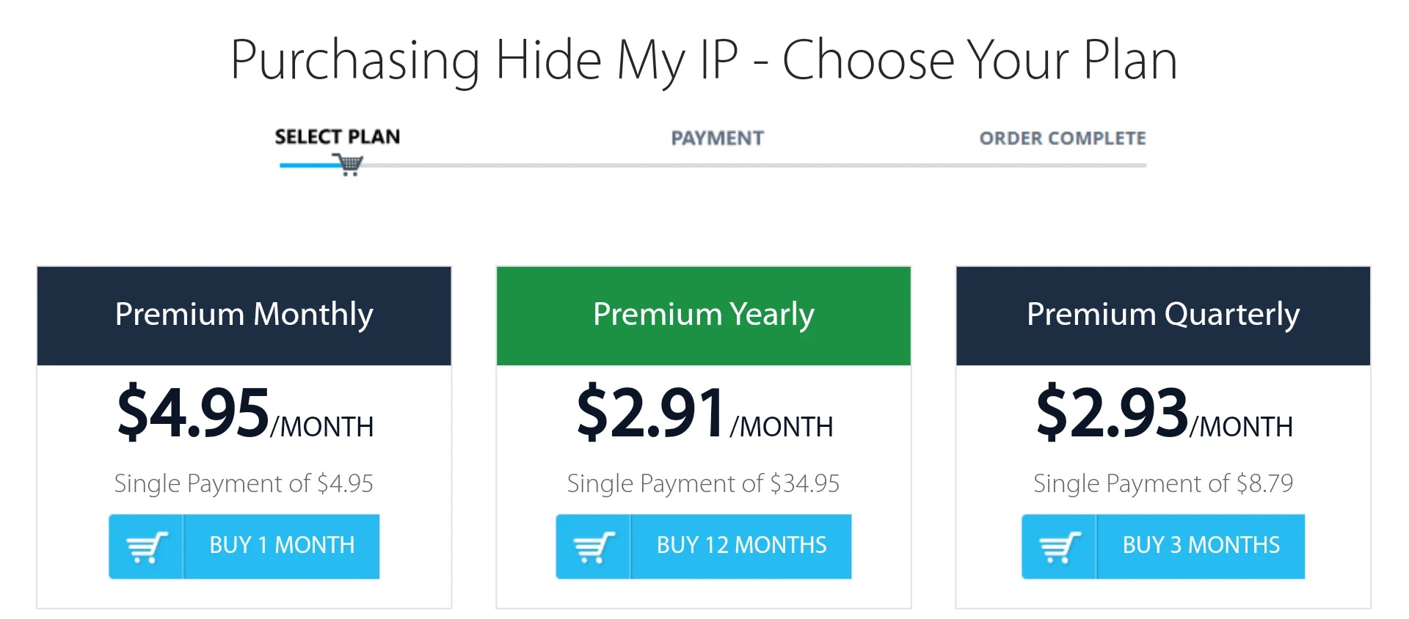The height and width of the screenshot is (619, 1409).
Task: Click the $2.93/month quarterly price
Action: pos(1163,414)
